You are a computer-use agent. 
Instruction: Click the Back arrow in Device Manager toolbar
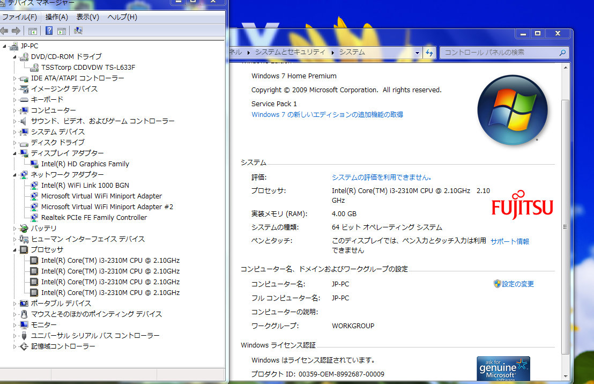4,31
